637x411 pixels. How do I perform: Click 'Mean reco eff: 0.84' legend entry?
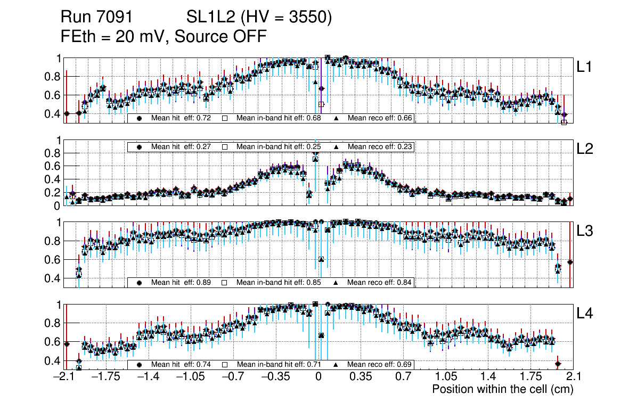(380, 282)
